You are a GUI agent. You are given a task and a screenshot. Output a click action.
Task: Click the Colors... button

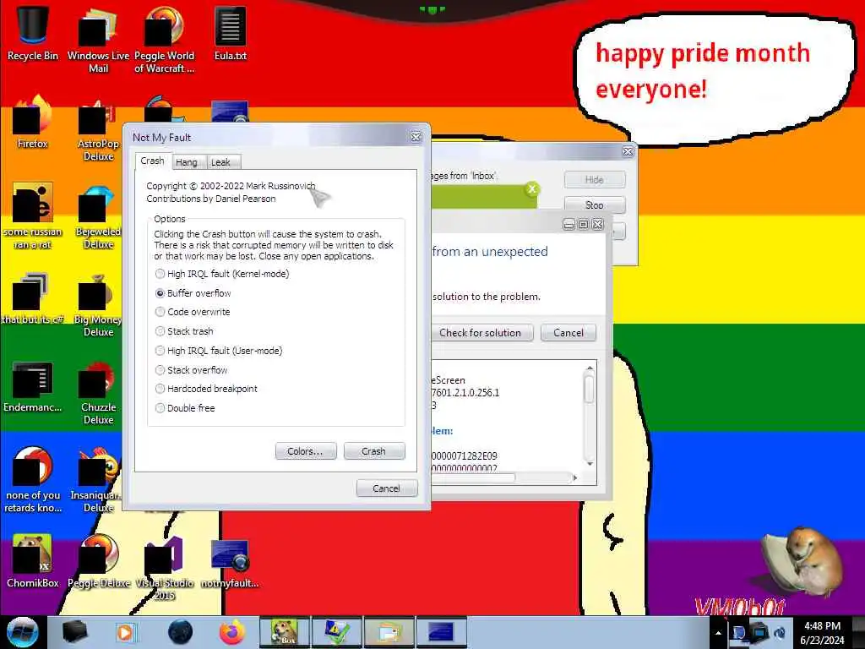click(x=306, y=451)
